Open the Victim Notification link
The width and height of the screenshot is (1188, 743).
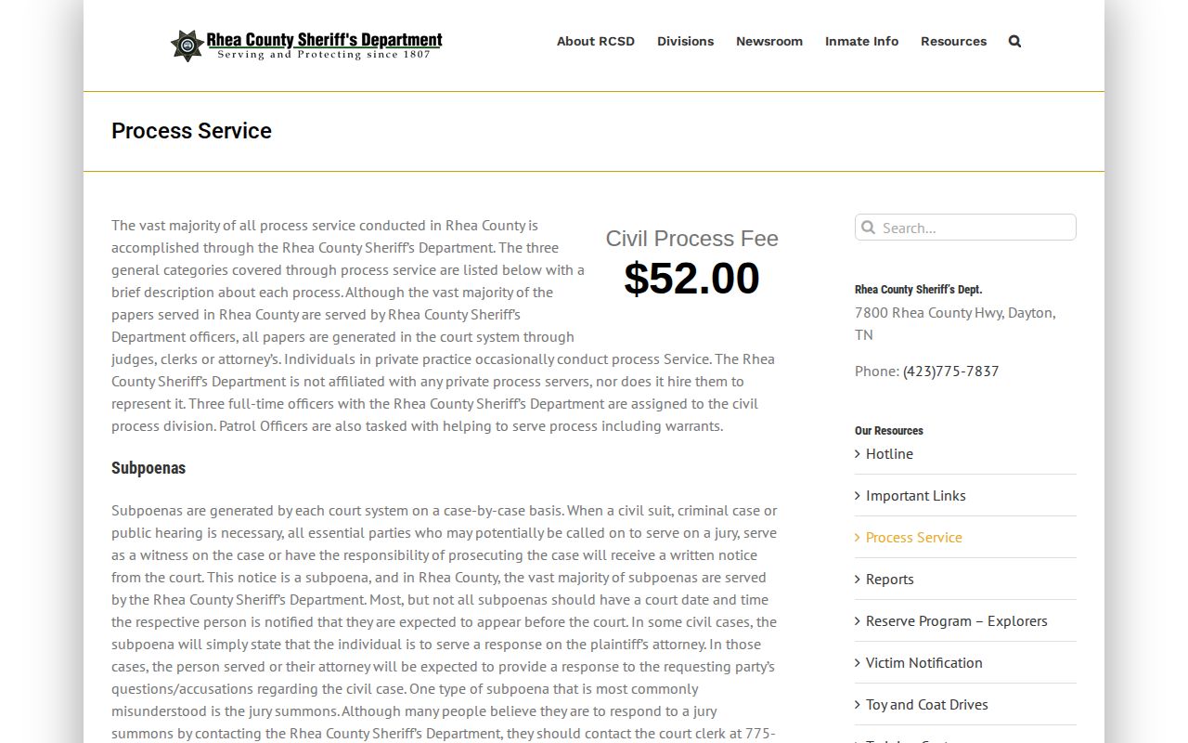point(924,662)
